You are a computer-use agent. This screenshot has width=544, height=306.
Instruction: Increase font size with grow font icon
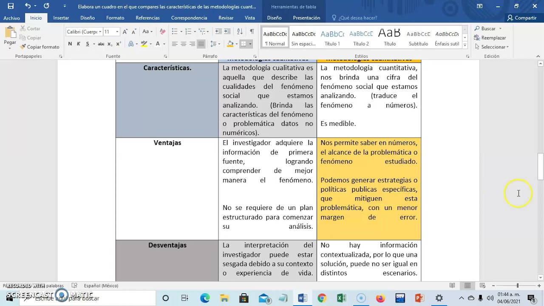[125, 32]
